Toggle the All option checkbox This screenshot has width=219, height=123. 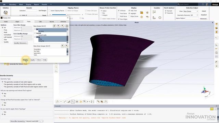coord(2,28)
